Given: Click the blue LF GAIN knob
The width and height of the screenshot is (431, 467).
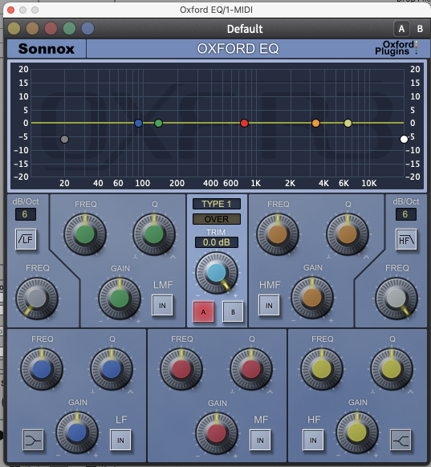Looking at the screenshot, I should point(77,432).
